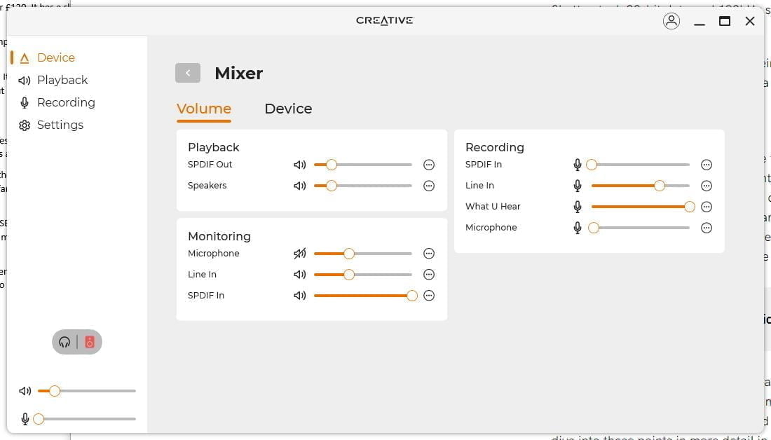Mute the SPDIF In monitoring speaker icon
771x440 pixels.
click(x=300, y=296)
